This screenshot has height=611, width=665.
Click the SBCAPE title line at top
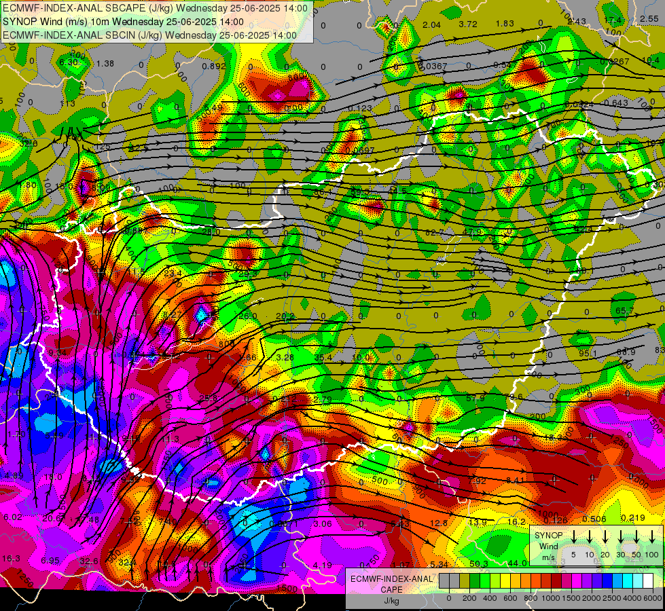[156, 8]
